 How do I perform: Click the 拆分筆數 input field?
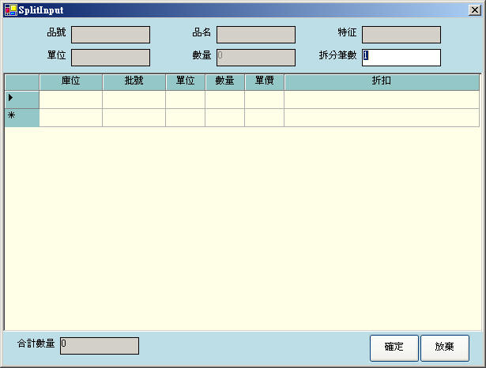tap(401, 58)
